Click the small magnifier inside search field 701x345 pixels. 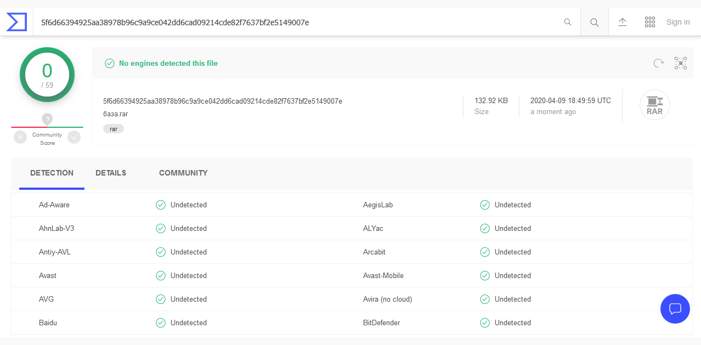point(568,22)
